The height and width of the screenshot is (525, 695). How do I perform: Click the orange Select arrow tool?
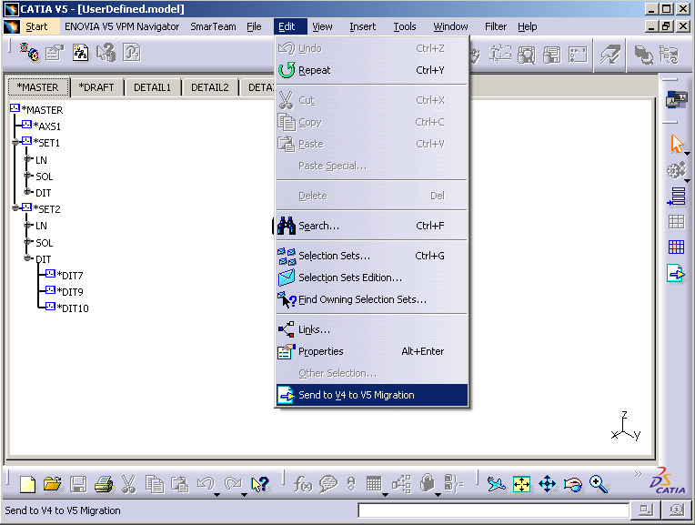676,144
